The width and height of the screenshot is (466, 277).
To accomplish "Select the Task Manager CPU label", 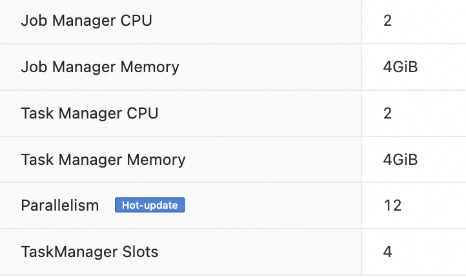I will point(90,113).
